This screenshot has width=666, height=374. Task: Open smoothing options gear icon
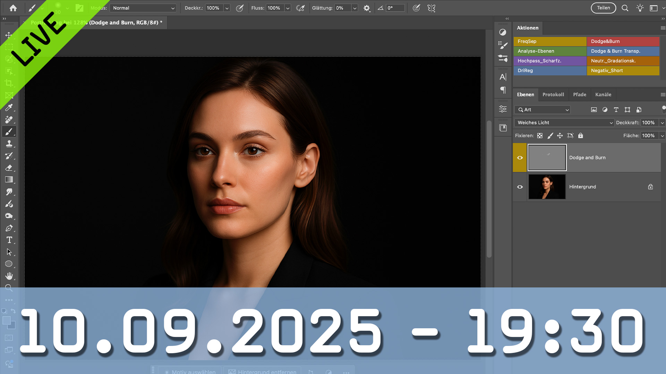[x=367, y=8]
